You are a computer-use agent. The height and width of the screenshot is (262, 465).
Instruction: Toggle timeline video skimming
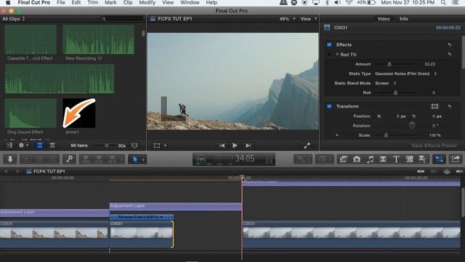point(421,172)
